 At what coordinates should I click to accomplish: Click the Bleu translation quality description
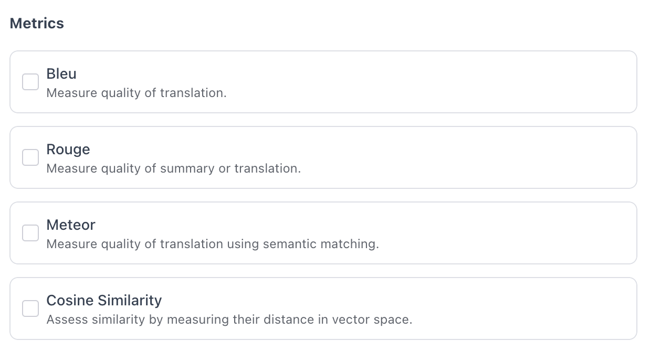(x=137, y=92)
